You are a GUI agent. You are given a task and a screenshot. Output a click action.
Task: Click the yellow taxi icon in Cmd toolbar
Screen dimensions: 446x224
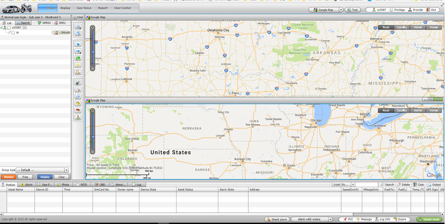(78, 104)
